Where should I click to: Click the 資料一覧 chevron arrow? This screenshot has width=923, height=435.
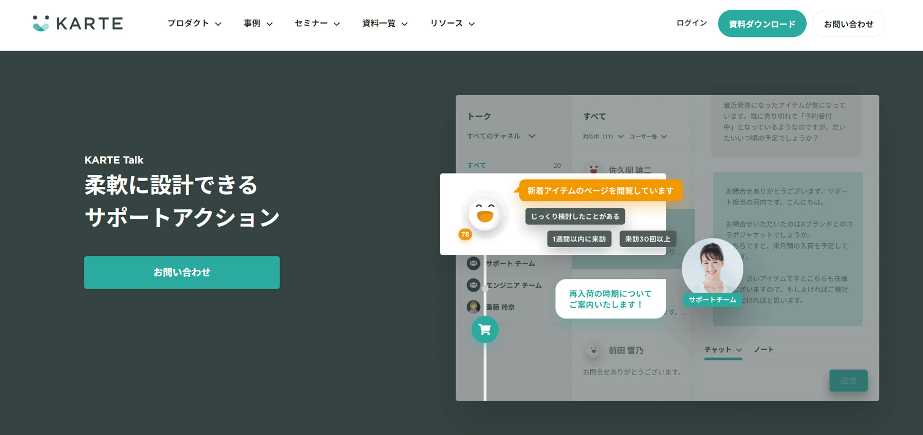[405, 24]
